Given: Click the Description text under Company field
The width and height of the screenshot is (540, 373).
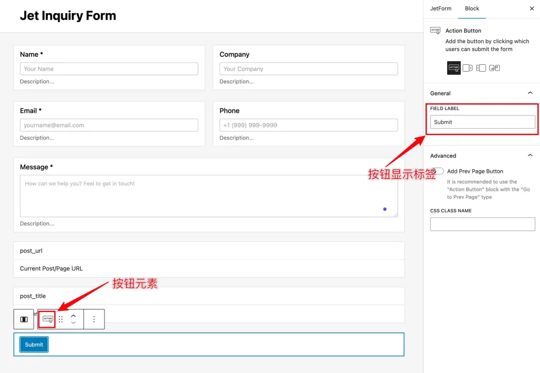Looking at the screenshot, I should coord(237,82).
